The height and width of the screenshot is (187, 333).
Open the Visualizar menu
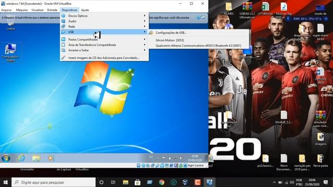coord(37,10)
